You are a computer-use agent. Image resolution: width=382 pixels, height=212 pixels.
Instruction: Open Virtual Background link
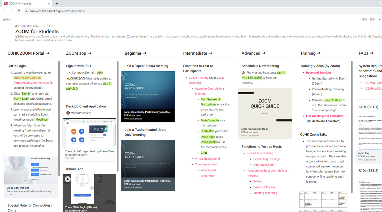(207, 159)
